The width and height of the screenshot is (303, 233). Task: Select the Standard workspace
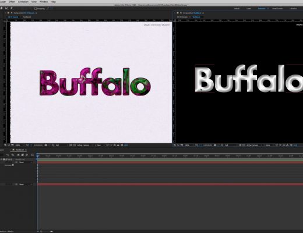pyautogui.click(x=262, y=9)
